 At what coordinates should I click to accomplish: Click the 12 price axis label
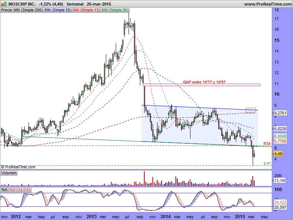pos(277,73)
